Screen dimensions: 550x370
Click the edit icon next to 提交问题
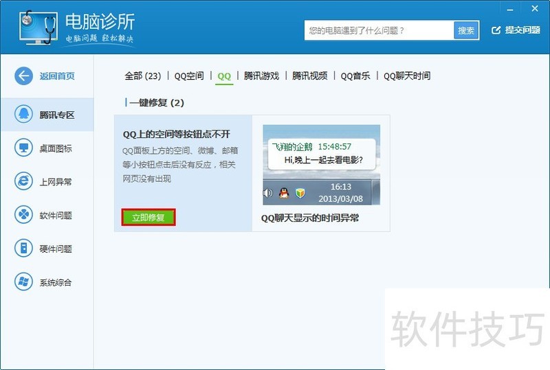click(x=496, y=30)
